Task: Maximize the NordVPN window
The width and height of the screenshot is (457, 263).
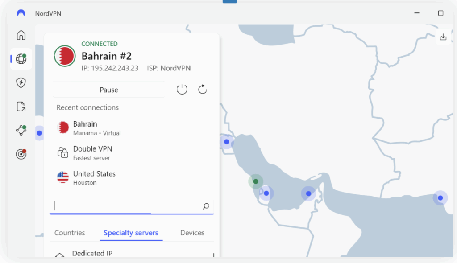Action: (440, 13)
